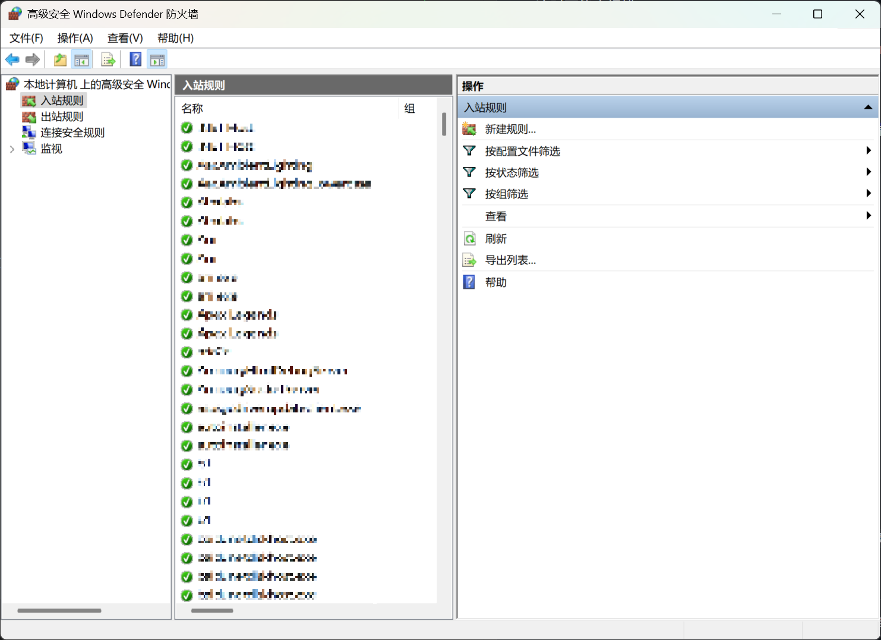Viewport: 881px width, 640px height.
Task: Click the export list toolbar icon
Action: [108, 59]
